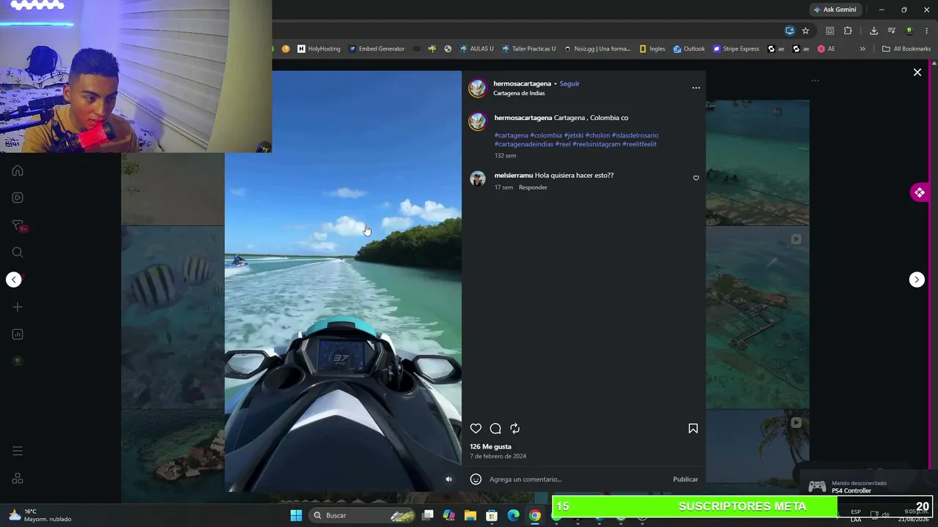Open the post options three-dot menu
Image resolution: width=938 pixels, height=527 pixels.
696,88
